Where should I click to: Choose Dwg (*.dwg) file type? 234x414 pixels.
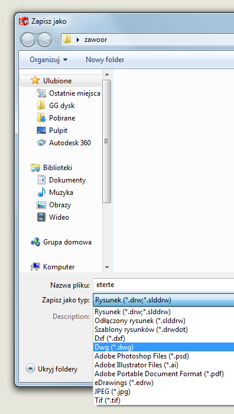tap(164, 347)
